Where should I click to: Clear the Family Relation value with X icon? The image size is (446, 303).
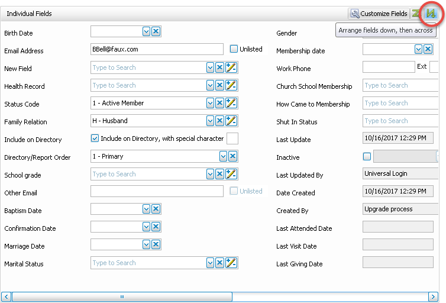tap(219, 121)
